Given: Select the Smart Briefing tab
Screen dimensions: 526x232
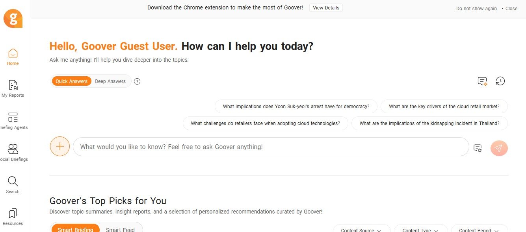Looking at the screenshot, I should 75,230.
